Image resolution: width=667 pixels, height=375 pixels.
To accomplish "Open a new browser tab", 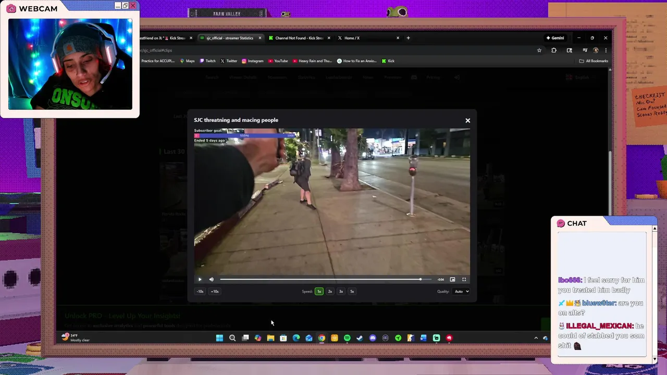I will click(x=408, y=38).
